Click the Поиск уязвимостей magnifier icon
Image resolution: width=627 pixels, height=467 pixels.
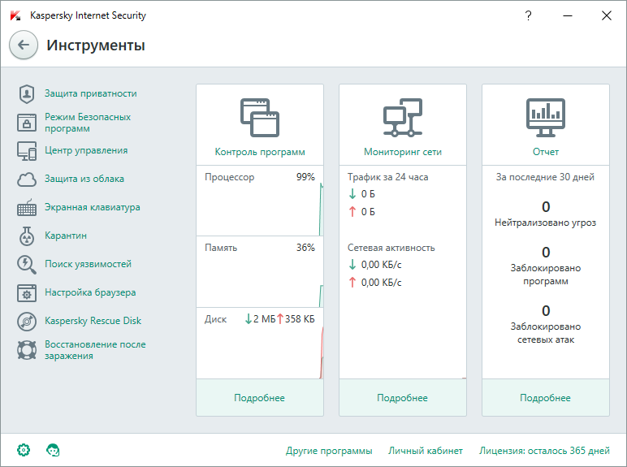[x=27, y=265]
